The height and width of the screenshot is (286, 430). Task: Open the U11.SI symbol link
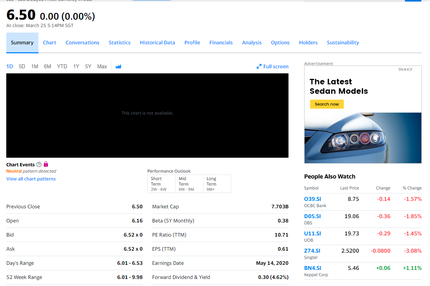coord(312,233)
